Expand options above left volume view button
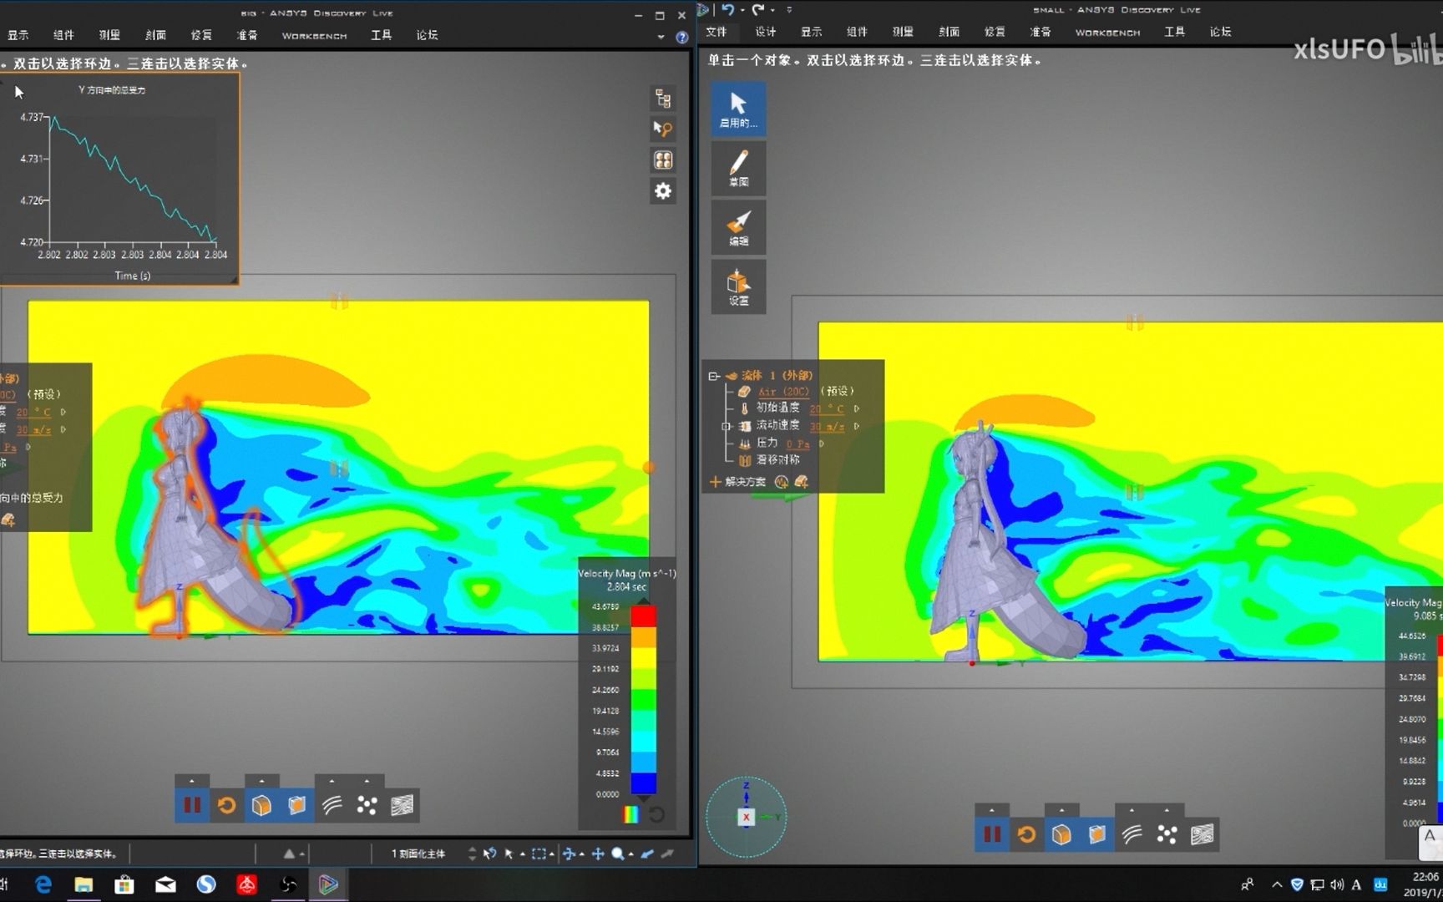Screen dimensions: 1443x902 [261, 781]
